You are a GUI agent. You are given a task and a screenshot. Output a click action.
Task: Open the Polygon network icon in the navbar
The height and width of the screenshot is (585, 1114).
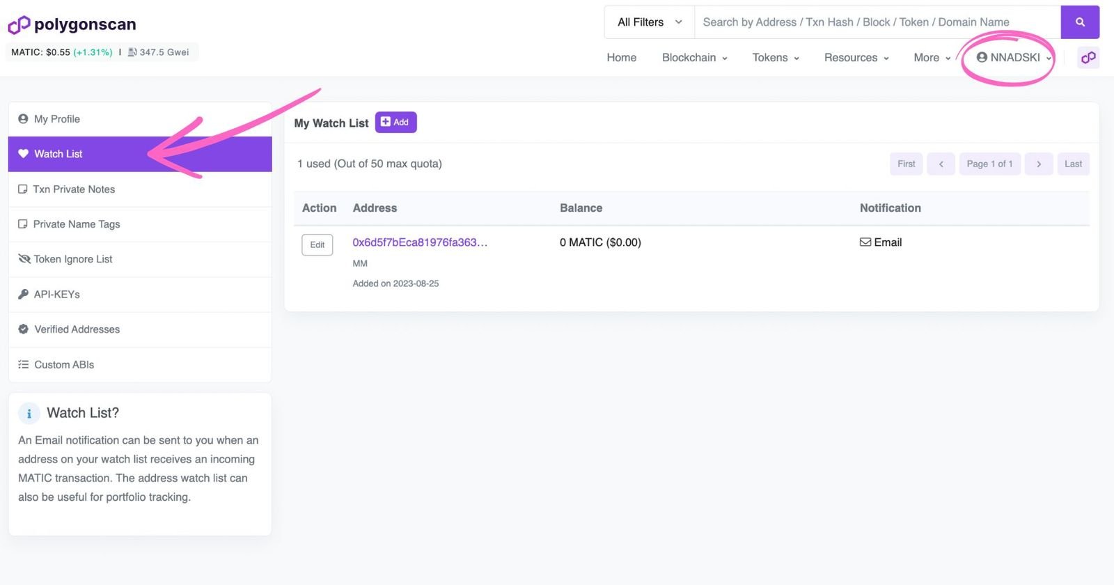coord(1088,58)
